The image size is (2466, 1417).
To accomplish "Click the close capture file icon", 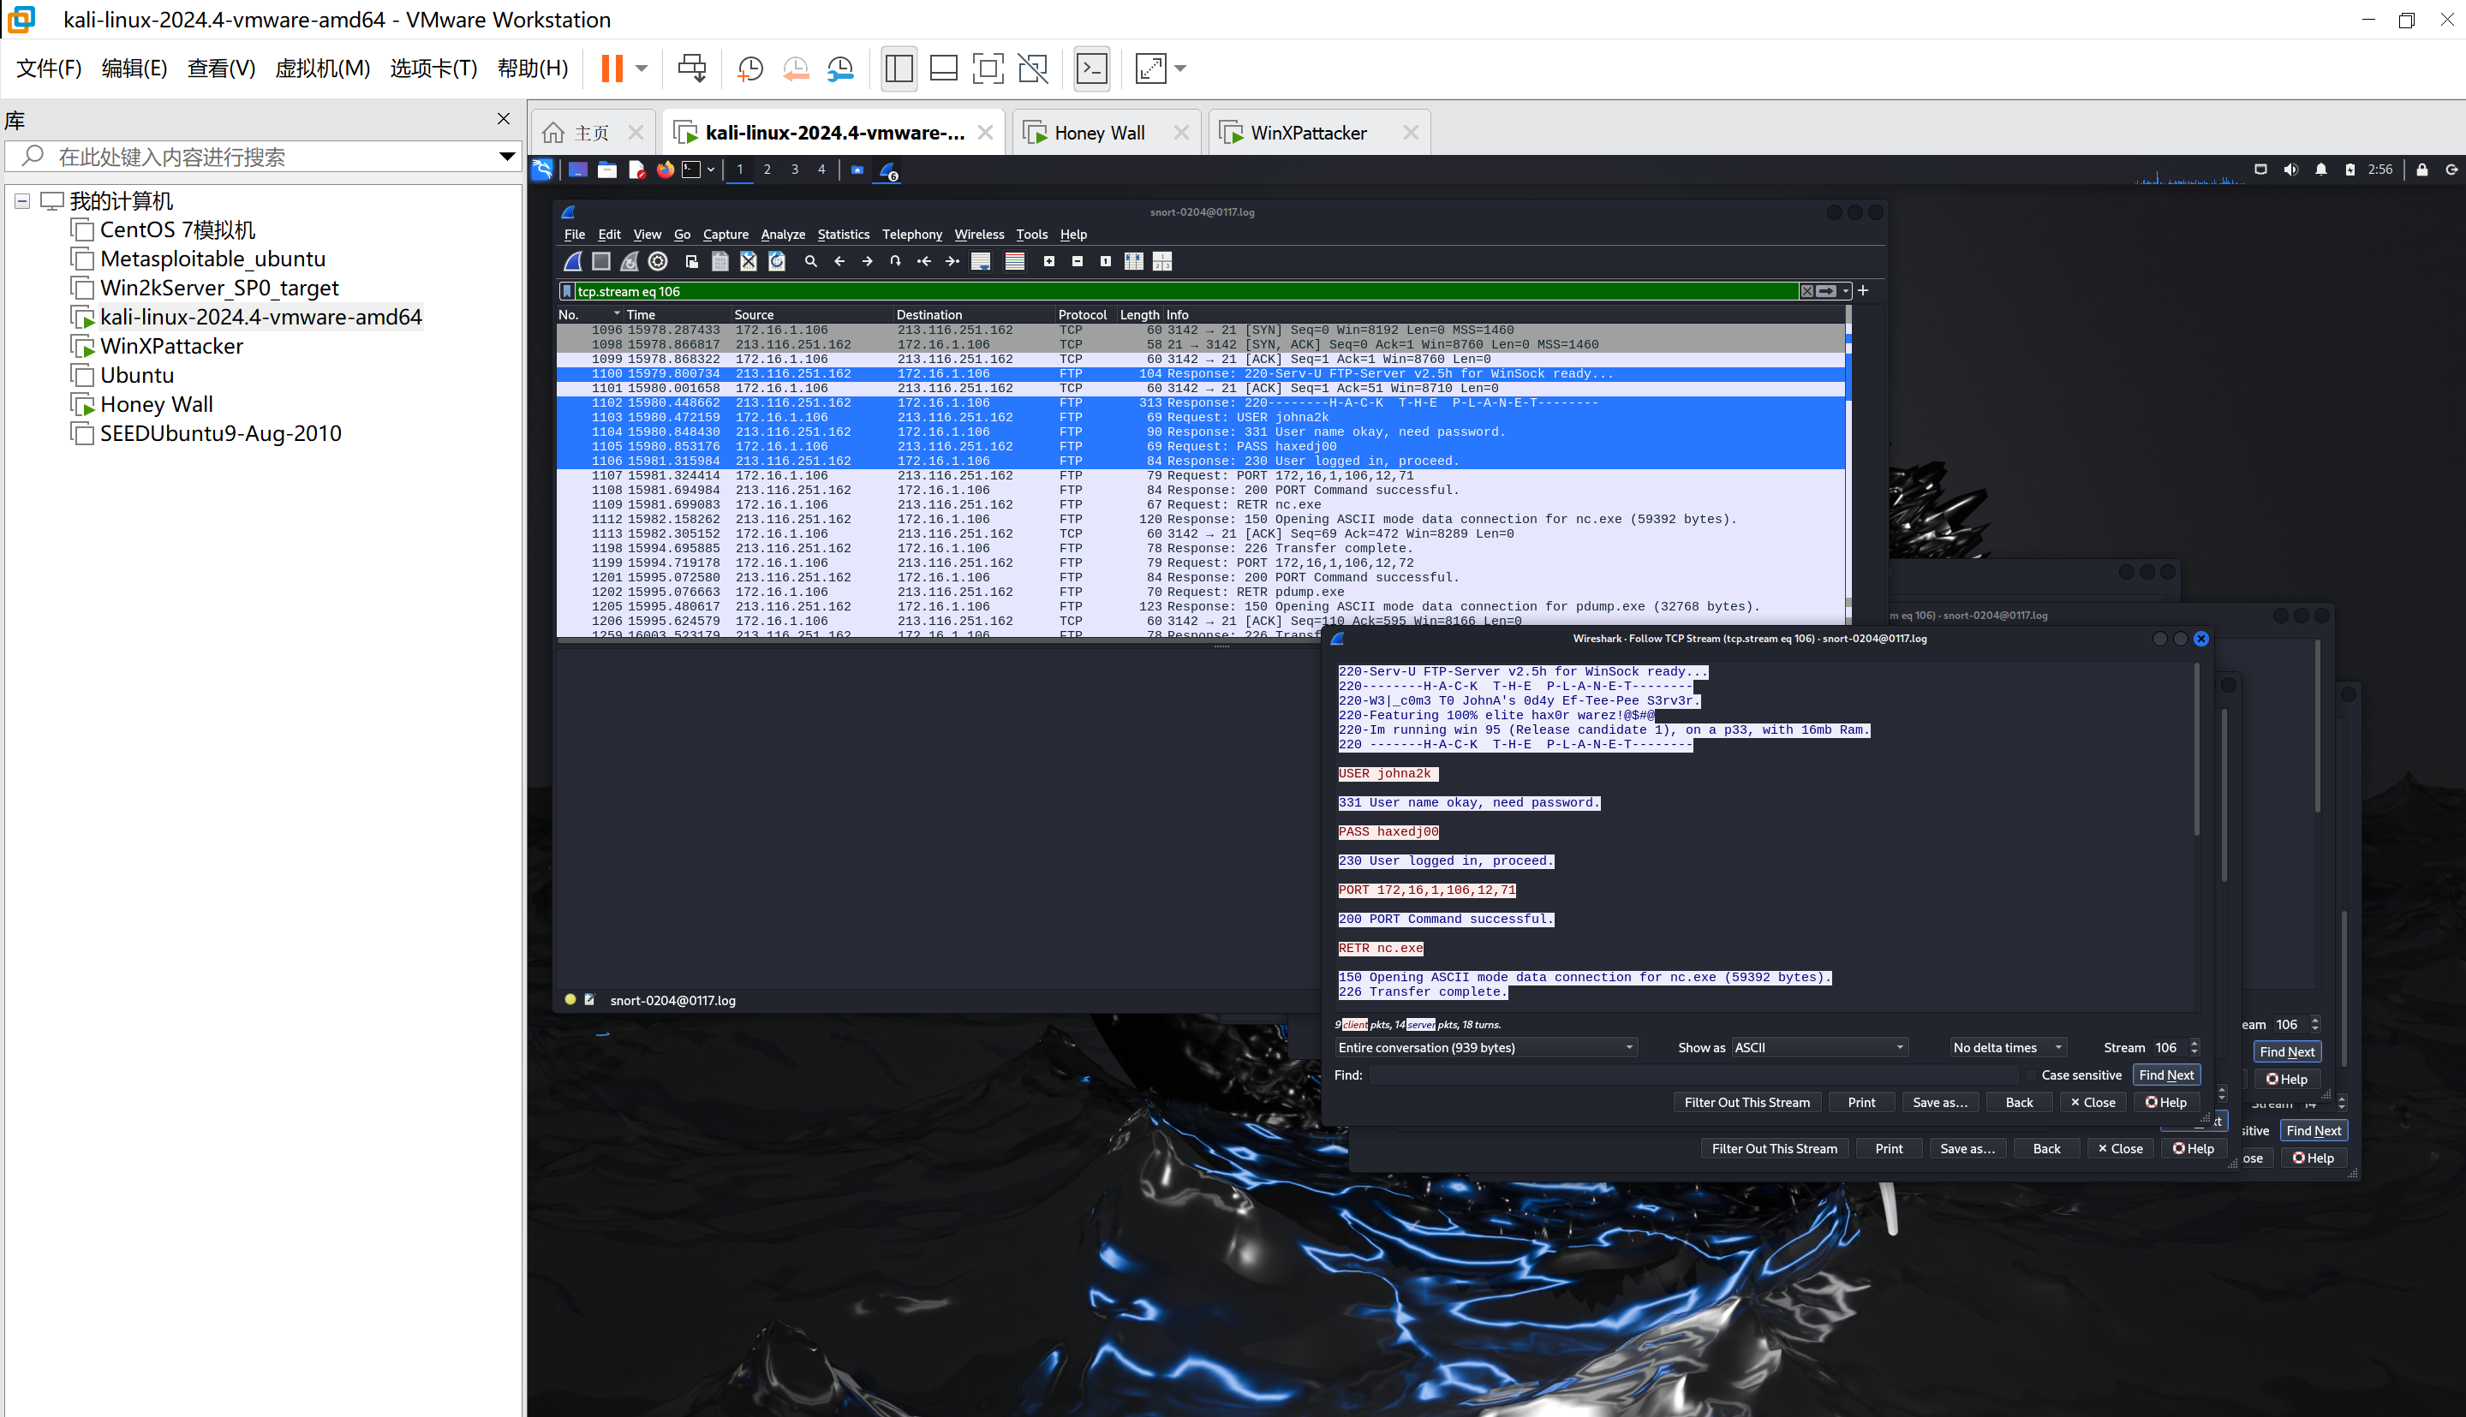I will click(748, 261).
